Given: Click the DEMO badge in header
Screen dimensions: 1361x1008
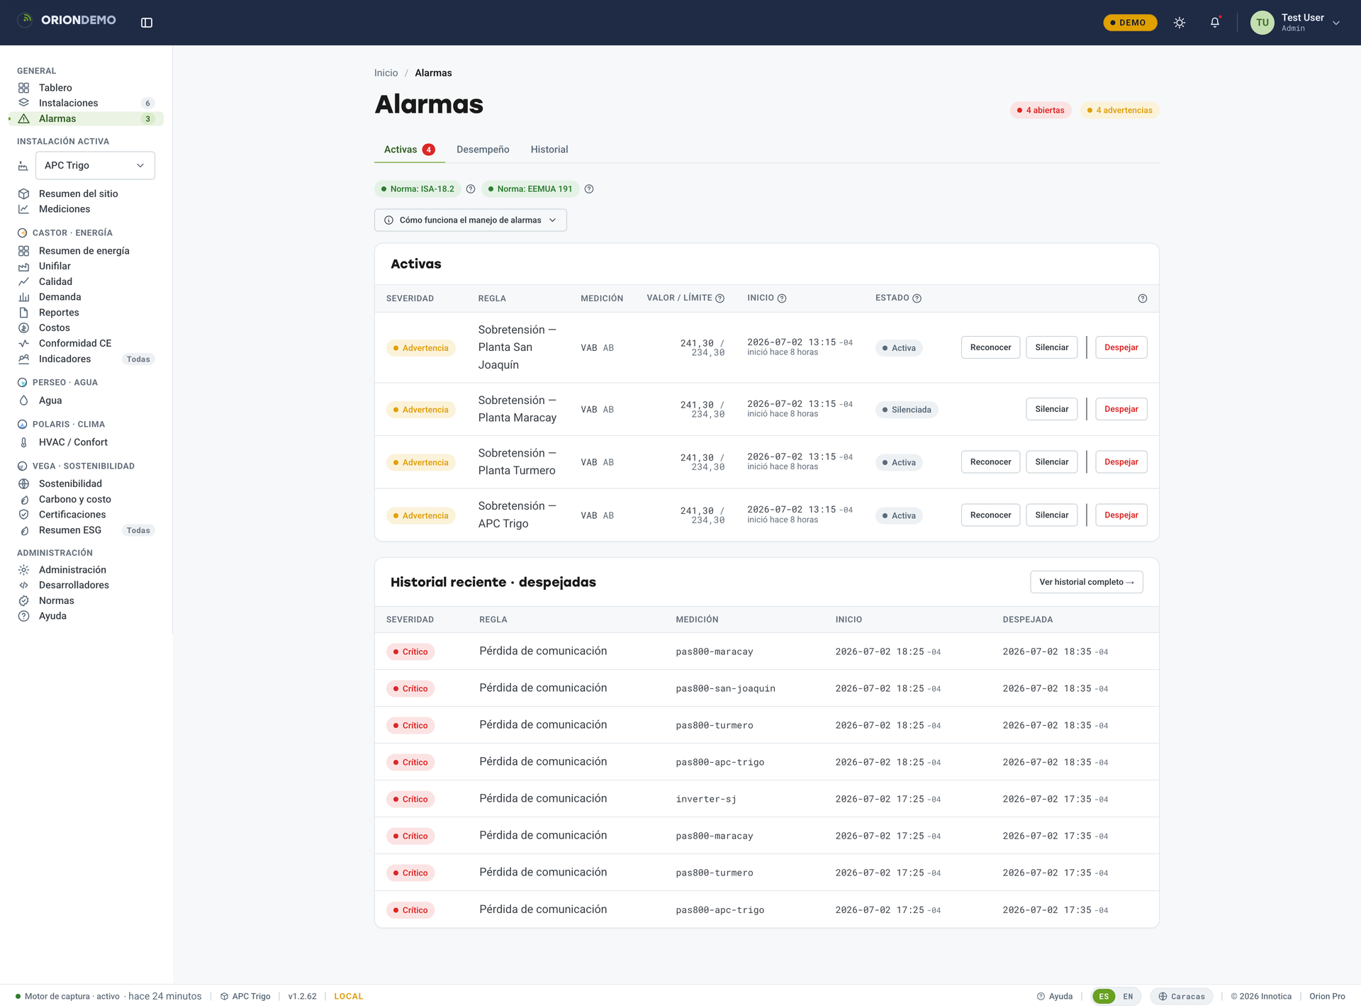Looking at the screenshot, I should 1130,23.
